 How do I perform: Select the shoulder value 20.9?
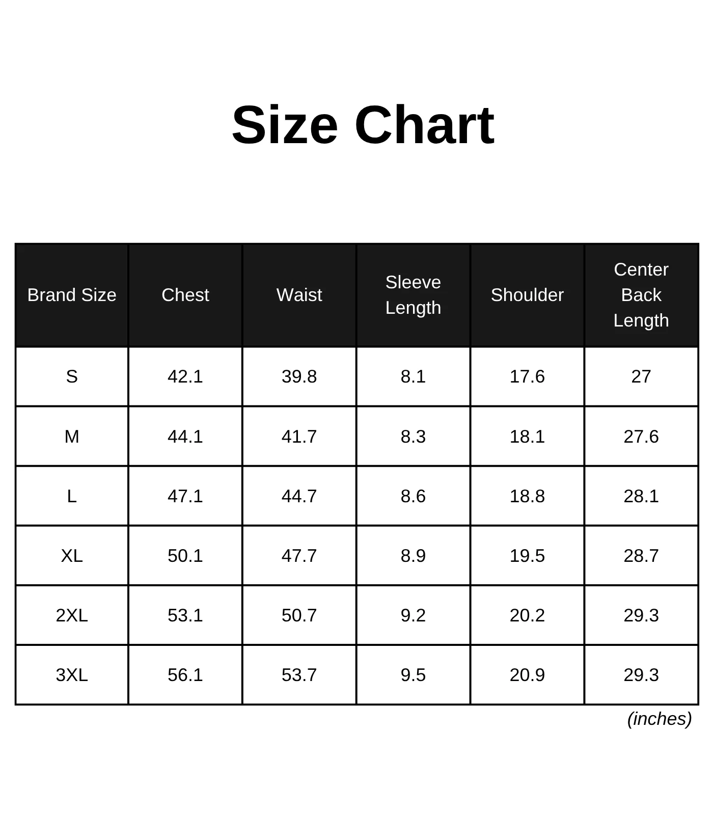527,675
